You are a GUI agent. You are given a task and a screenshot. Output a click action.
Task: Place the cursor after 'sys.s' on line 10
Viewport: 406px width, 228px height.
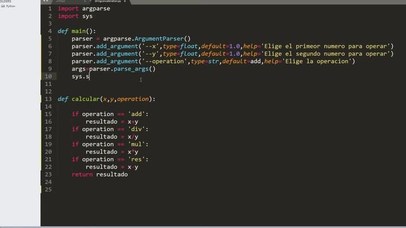[x=89, y=77]
